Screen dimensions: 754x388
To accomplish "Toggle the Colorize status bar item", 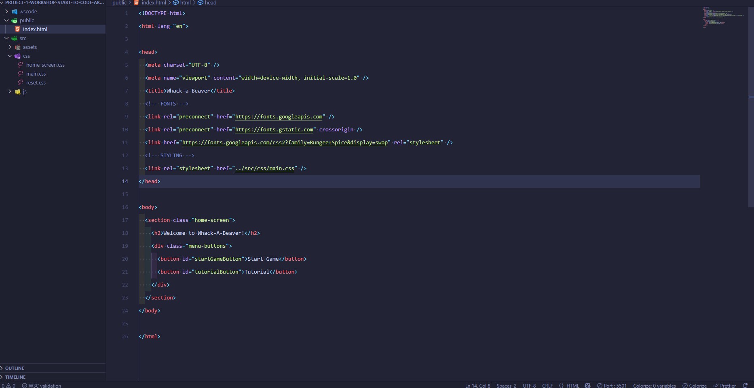I will 695,386.
